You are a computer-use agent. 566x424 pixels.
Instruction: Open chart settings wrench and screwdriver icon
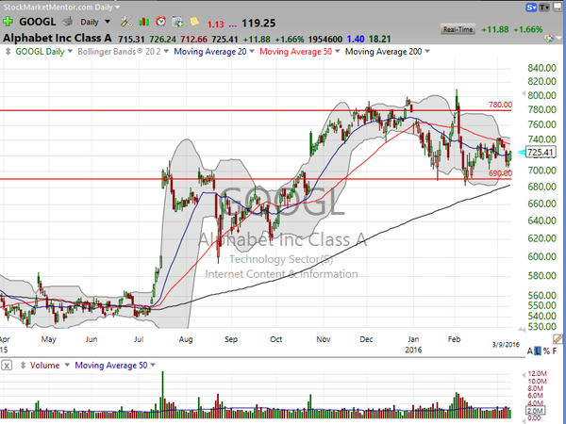pos(126,22)
